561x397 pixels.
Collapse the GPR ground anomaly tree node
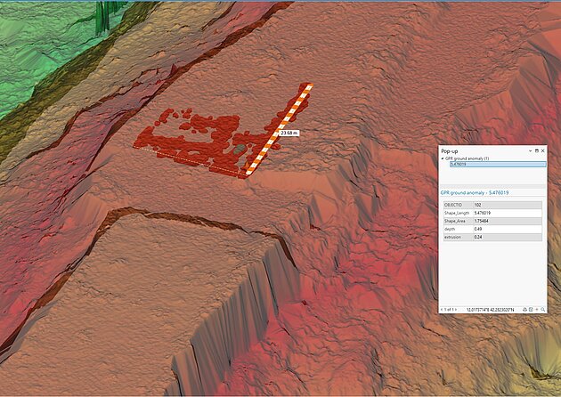coord(443,158)
